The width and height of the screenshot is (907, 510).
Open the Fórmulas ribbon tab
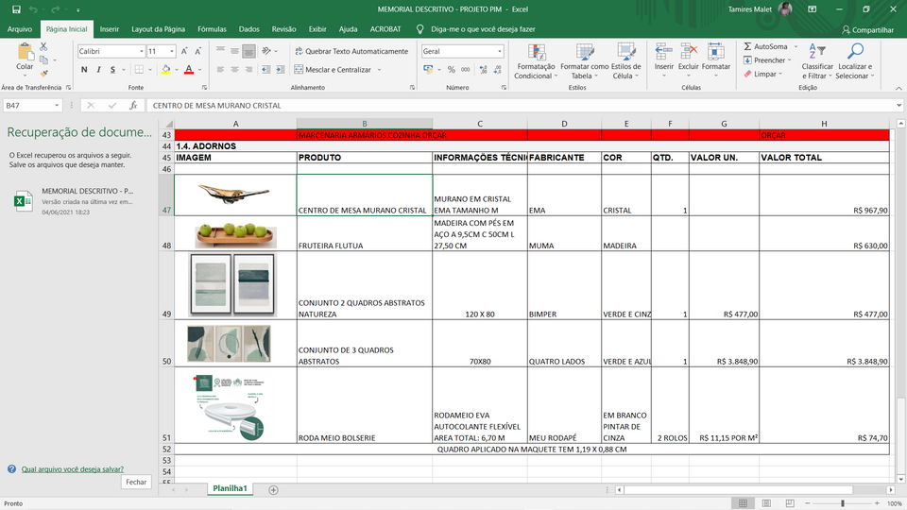tap(212, 29)
